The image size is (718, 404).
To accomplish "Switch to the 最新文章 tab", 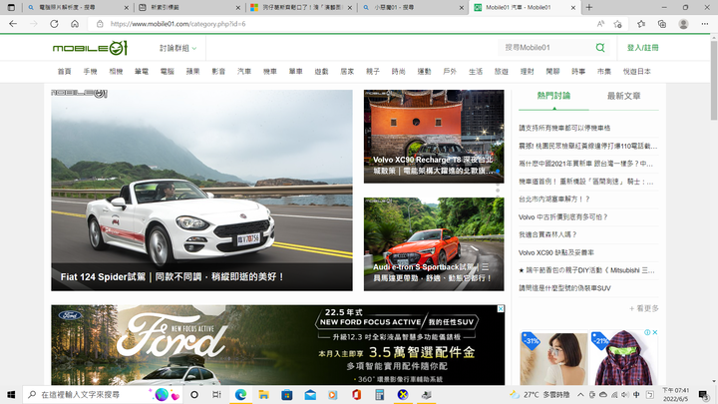I will point(623,96).
